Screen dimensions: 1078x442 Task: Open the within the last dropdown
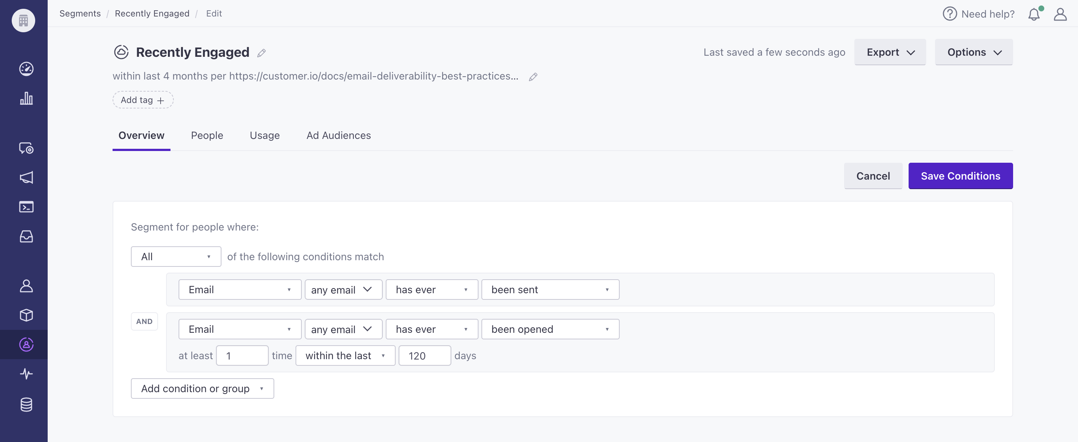pyautogui.click(x=345, y=356)
